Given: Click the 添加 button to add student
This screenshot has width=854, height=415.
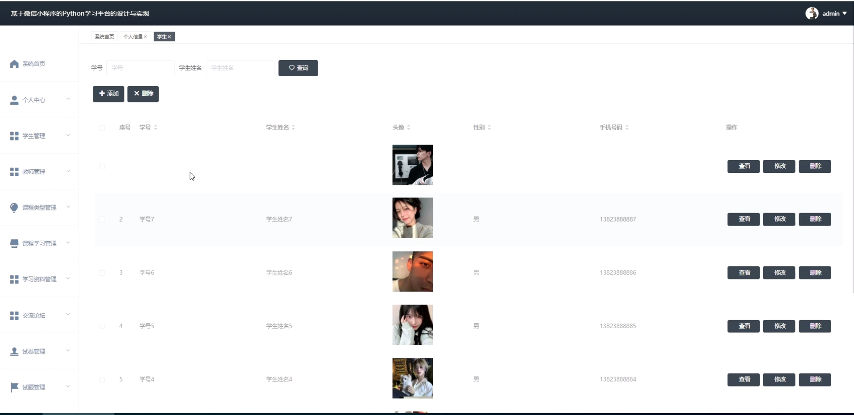Looking at the screenshot, I should coord(108,94).
